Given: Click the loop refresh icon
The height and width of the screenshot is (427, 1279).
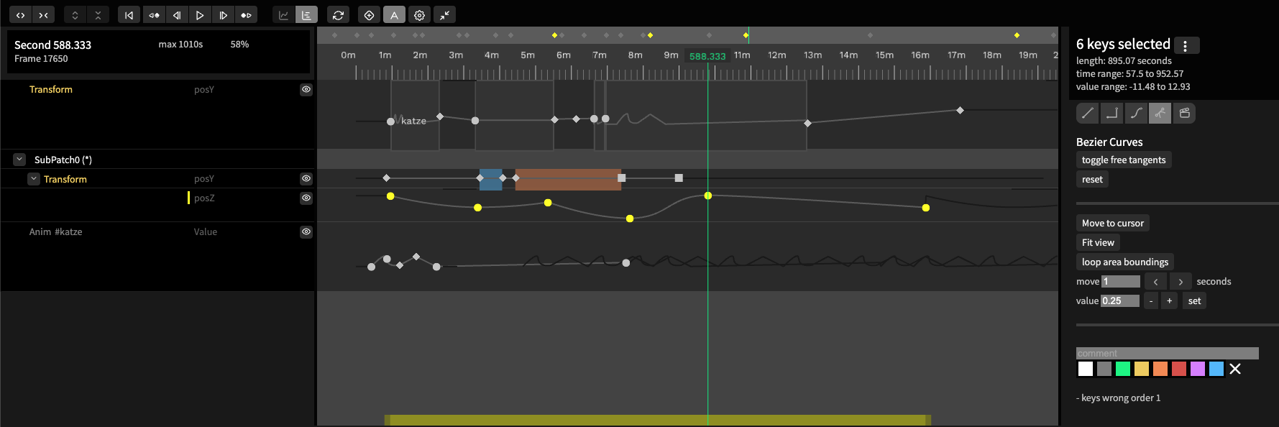Looking at the screenshot, I should point(338,15).
